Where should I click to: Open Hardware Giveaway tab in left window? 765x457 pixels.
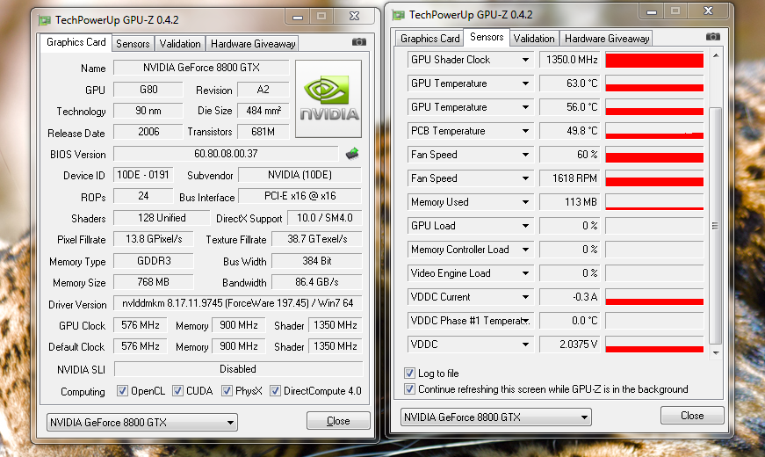[253, 44]
